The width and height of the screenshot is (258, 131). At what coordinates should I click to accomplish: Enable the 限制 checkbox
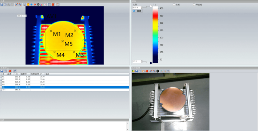tap(174, 5)
